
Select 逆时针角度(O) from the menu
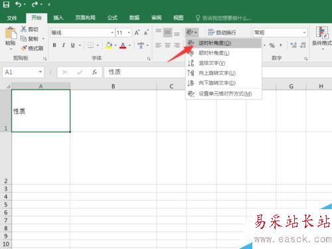point(224,43)
